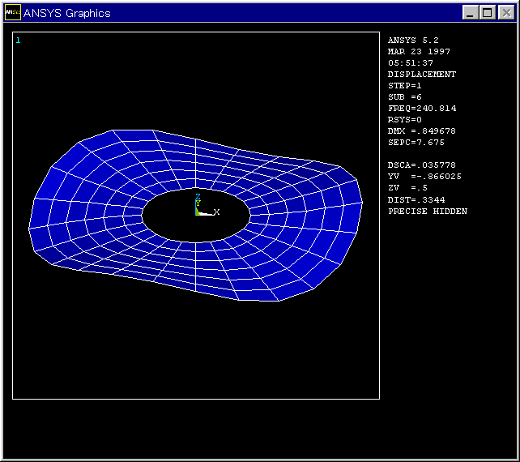
Task: Click the SEPC=7.675 legend text
Action: pyautogui.click(x=416, y=142)
